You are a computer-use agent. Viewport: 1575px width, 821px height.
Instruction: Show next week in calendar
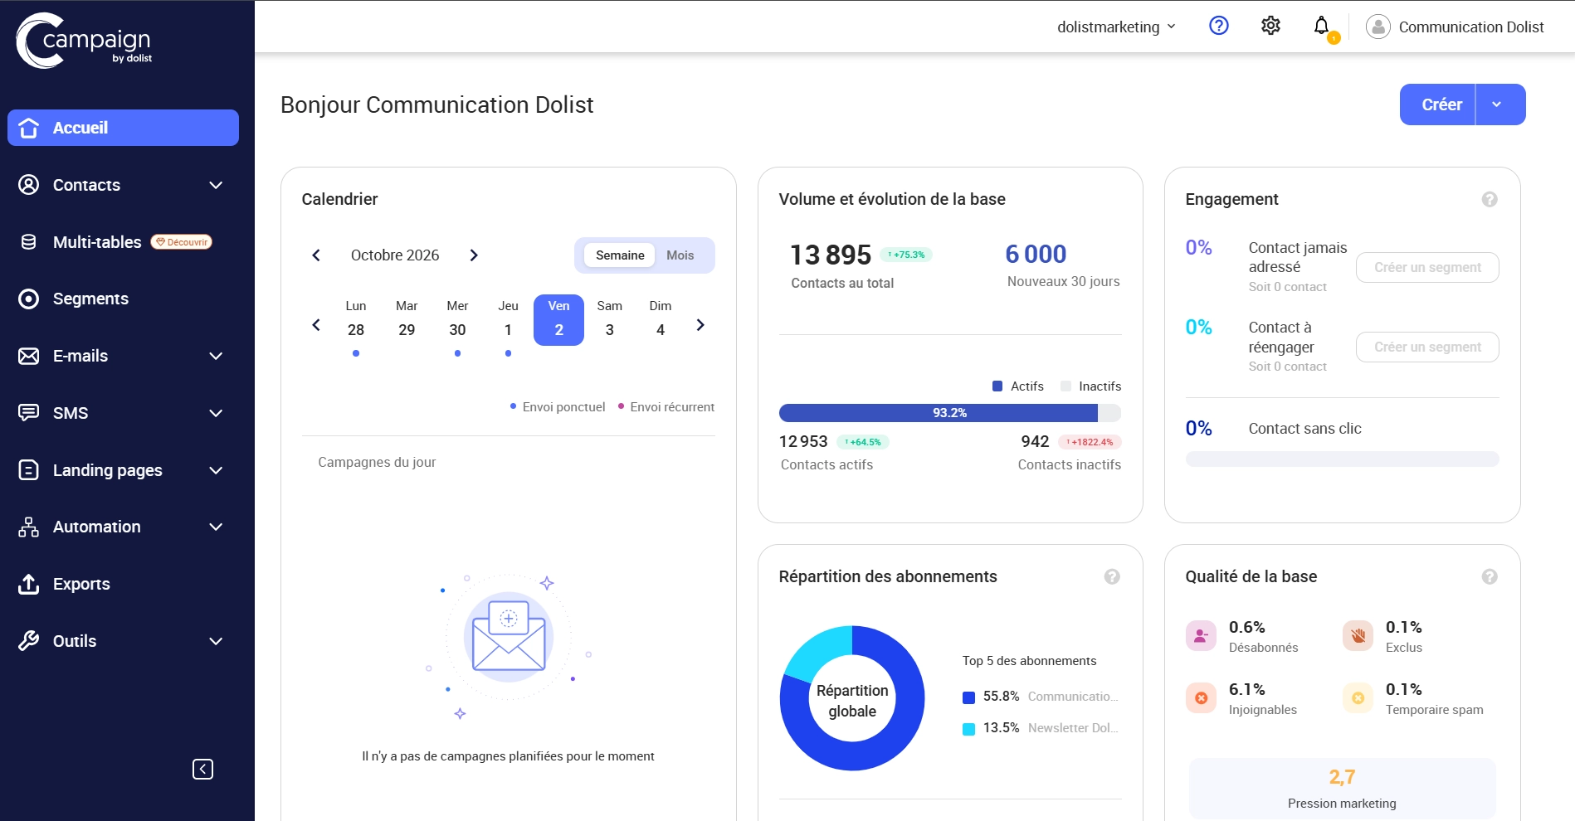coord(700,325)
